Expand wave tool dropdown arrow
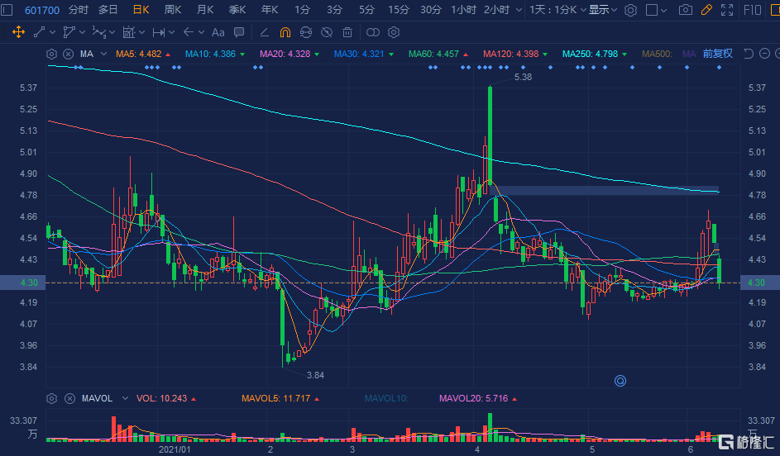780x456 pixels. 112,33
